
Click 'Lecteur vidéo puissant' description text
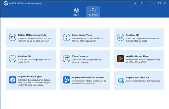tap(143, 61)
